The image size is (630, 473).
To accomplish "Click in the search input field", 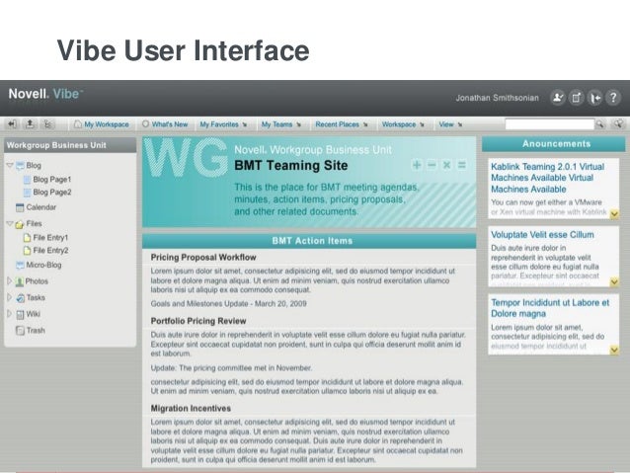I will (x=549, y=124).
